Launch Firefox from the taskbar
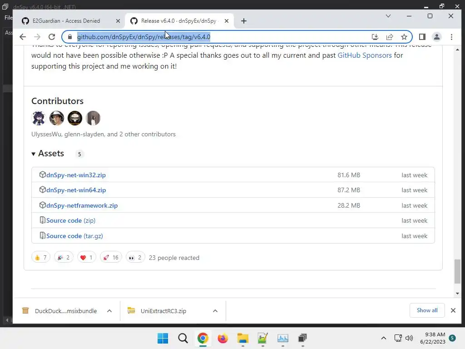This screenshot has height=349, width=465. tap(223, 338)
